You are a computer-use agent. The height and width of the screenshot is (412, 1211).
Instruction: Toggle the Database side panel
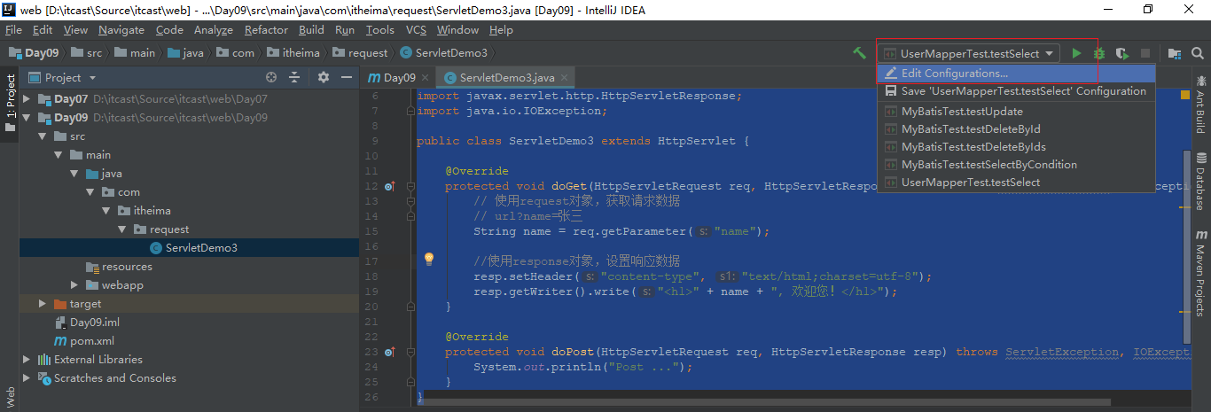[1201, 182]
